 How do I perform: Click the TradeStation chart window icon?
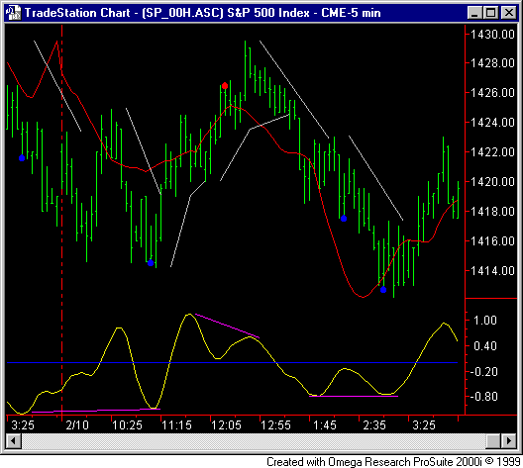coord(13,13)
